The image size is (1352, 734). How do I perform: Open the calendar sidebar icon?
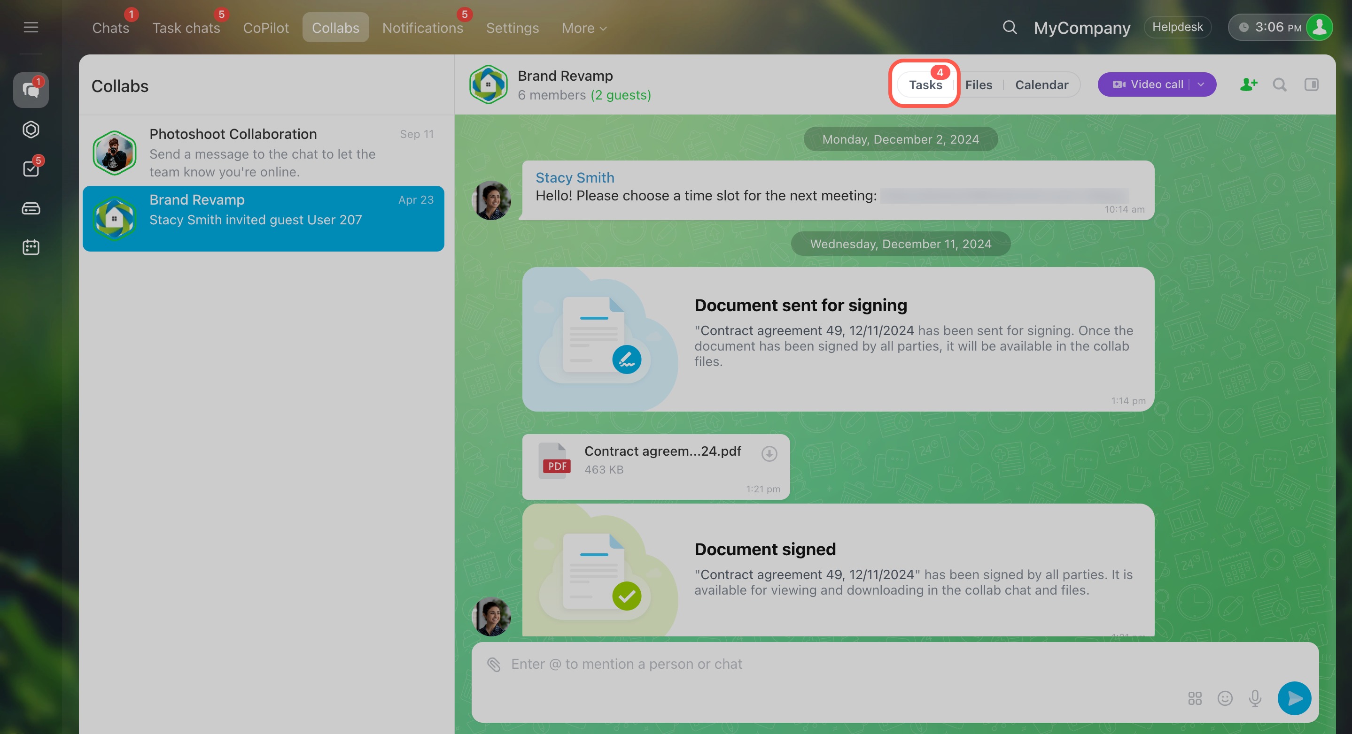(x=31, y=247)
